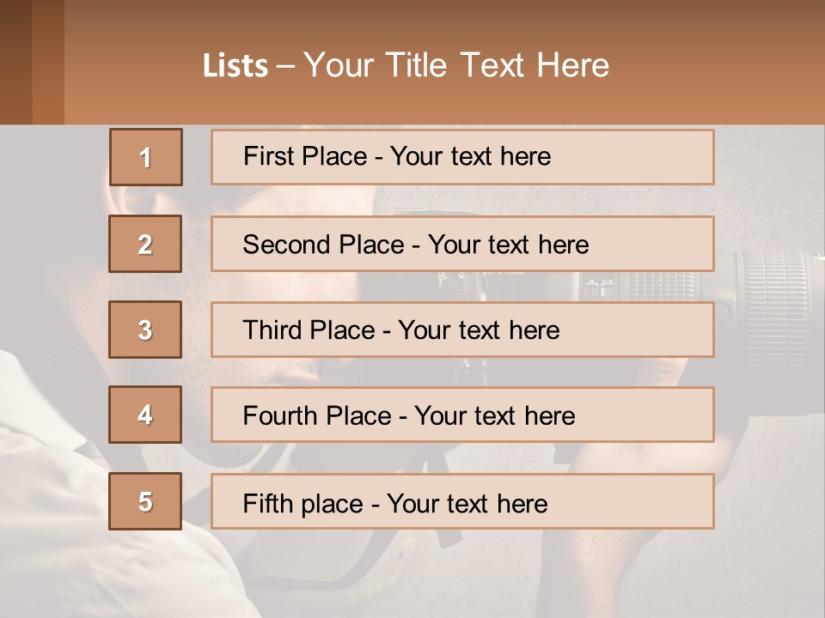This screenshot has height=618, width=825.
Task: Click the number 1 box
Action: [x=145, y=157]
